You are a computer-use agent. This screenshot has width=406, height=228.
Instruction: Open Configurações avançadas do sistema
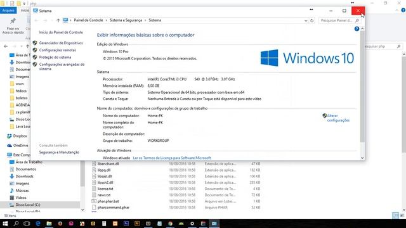[x=62, y=66]
